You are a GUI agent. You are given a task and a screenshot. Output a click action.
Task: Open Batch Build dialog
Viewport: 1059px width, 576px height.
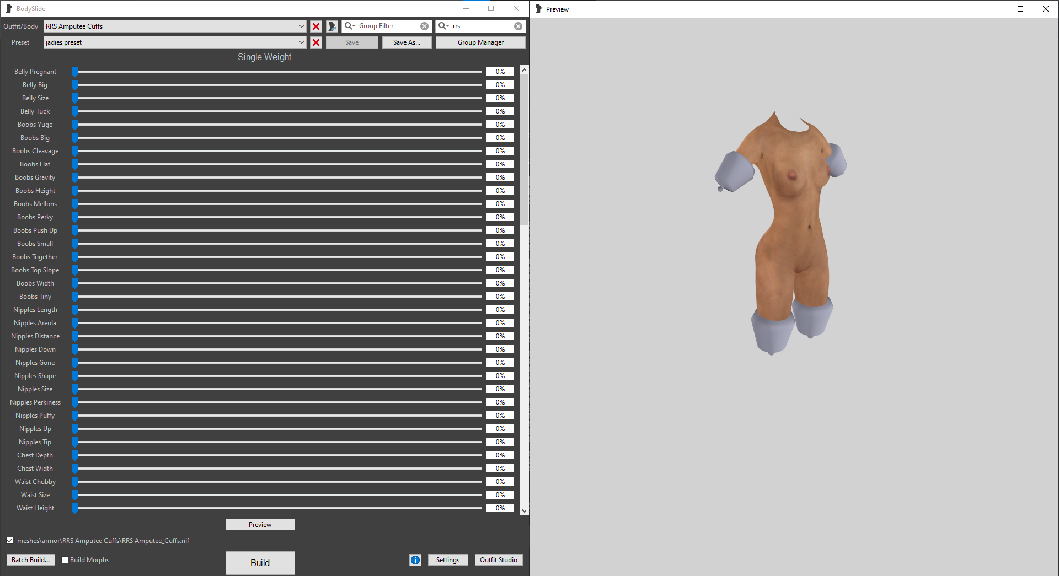pos(30,560)
